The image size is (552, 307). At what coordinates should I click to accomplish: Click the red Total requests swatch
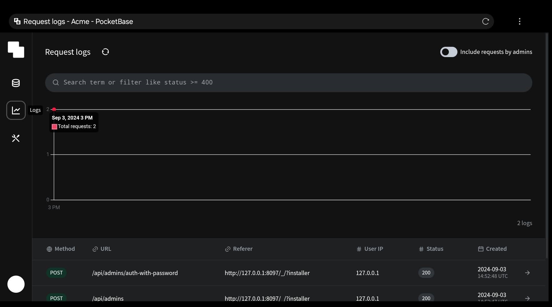tap(54, 127)
